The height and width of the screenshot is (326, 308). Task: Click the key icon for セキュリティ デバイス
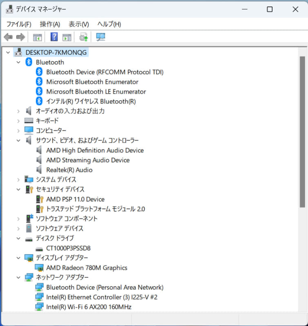point(29,189)
